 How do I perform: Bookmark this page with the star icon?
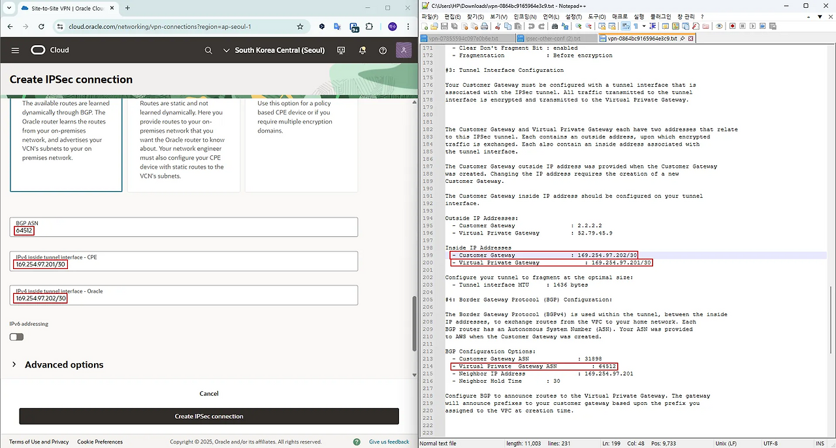click(300, 27)
